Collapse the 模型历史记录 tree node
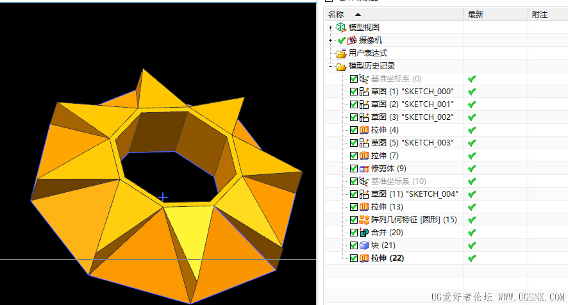 click(330, 66)
